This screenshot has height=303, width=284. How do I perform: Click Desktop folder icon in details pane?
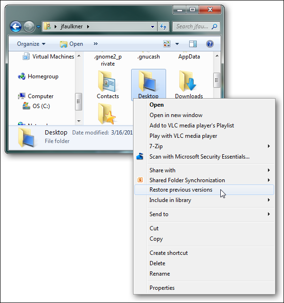26,137
